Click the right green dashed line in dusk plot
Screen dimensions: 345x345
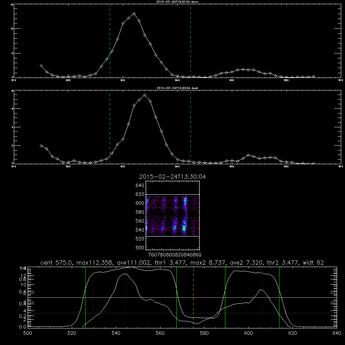[190, 128]
